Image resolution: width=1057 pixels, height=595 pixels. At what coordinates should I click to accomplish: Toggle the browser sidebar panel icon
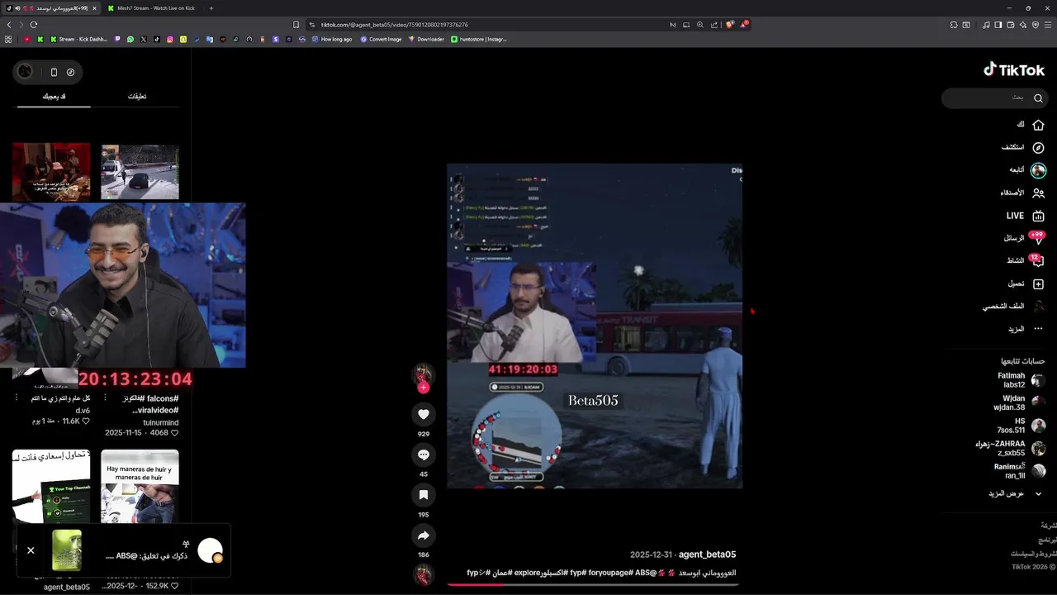pyautogui.click(x=998, y=25)
